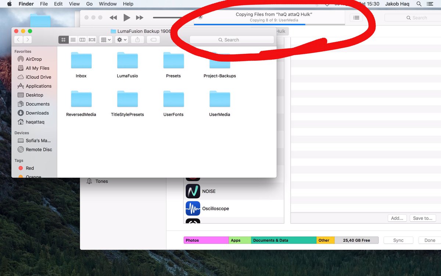This screenshot has height=276, width=441.
Task: Click the copying progress bar
Action: tap(269, 24)
